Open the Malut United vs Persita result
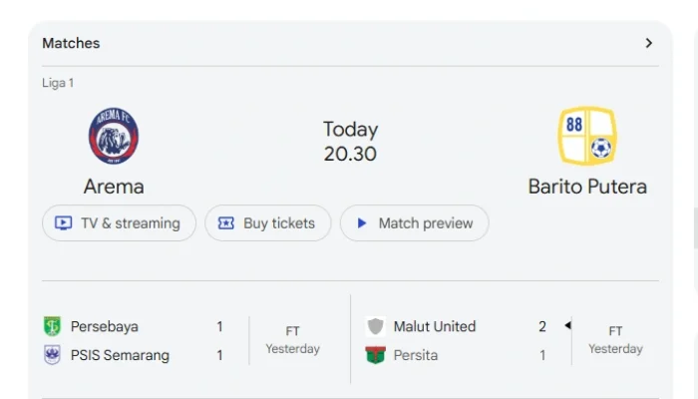Screen dimensions: 698x399 [506, 341]
